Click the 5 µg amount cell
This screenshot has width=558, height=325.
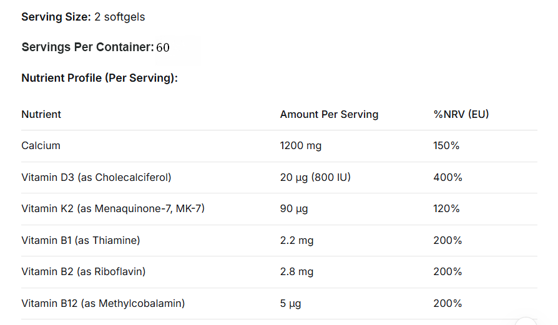coord(290,304)
